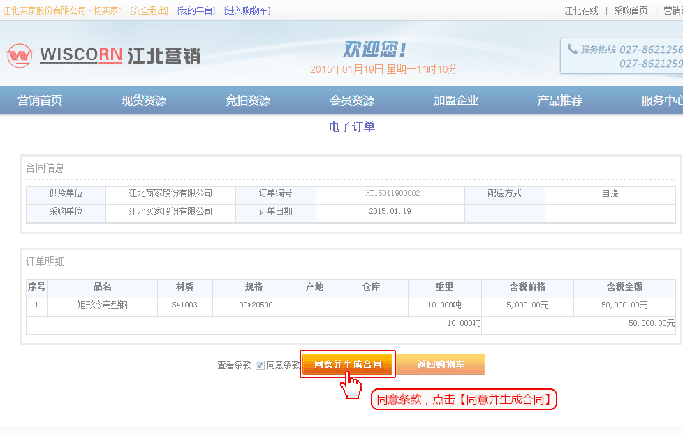Click the 返回购物车 button
This screenshot has height=436, width=683.
441,364
